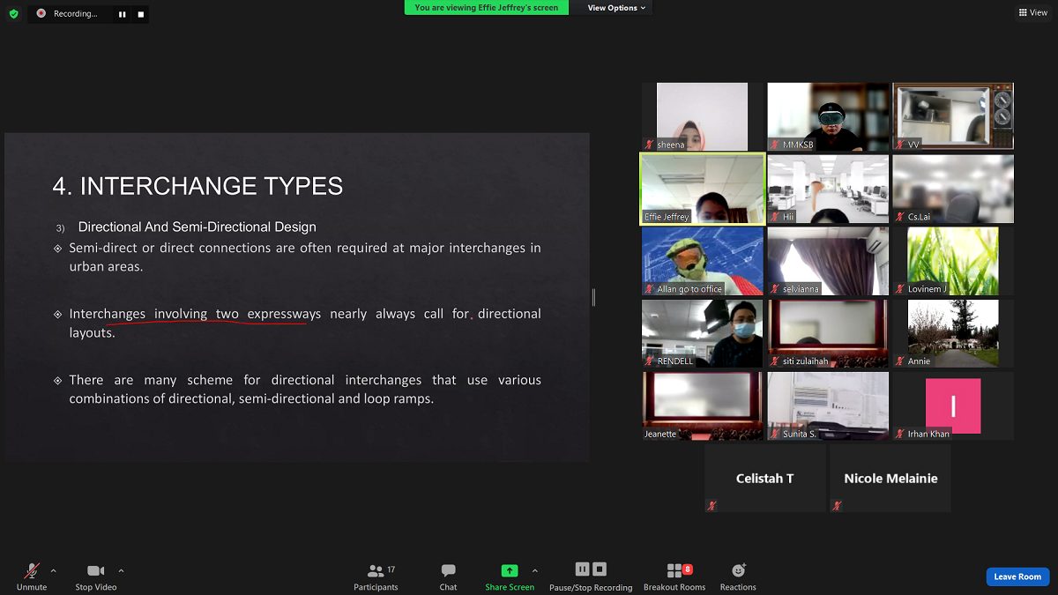Screen dimensions: 1058x595
Task: Click the muted mic icon beside VV's name
Action: (x=900, y=145)
